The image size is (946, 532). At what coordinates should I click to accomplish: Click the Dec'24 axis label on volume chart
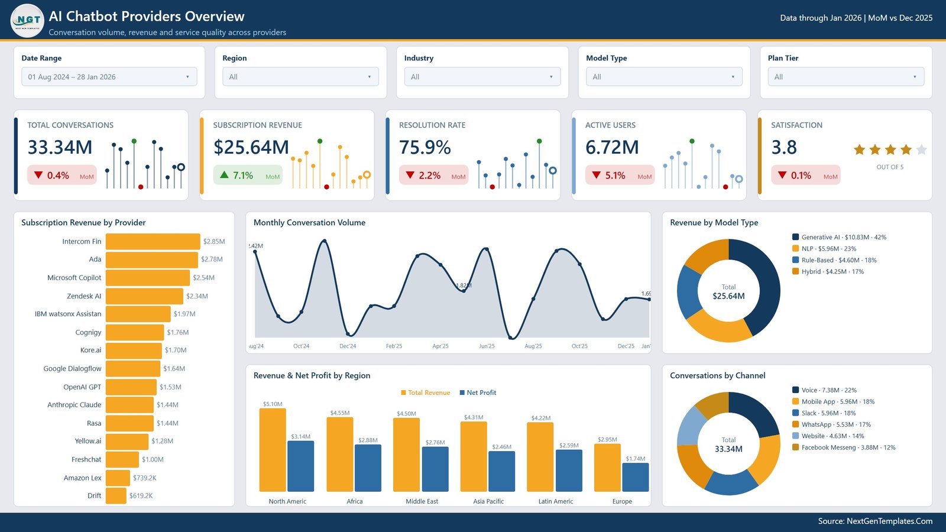click(348, 346)
